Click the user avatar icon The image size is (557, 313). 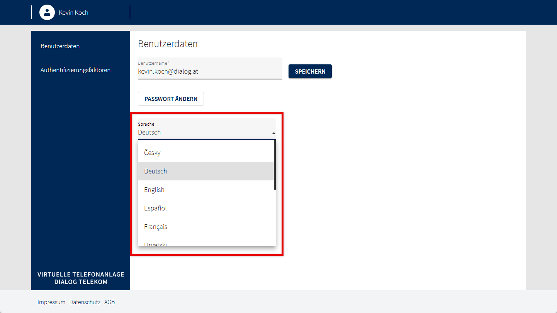[x=47, y=12]
